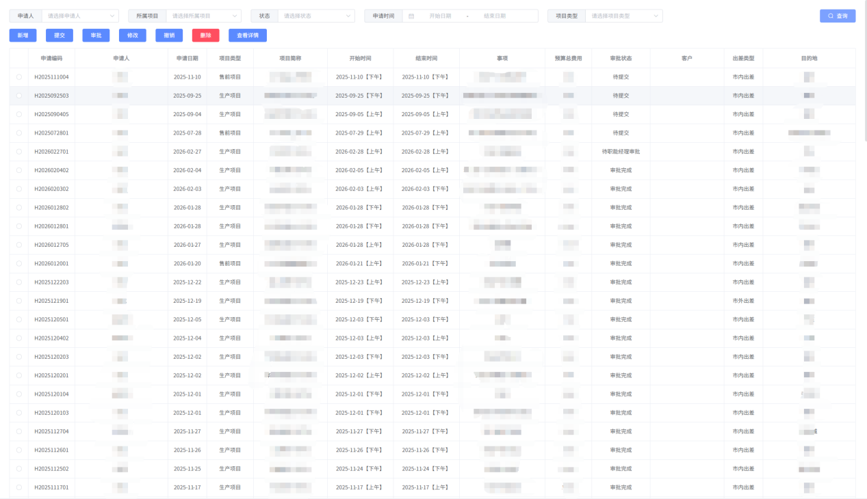Expand the 项目类型 dropdown
Screen dimensions: 867x499
[623, 16]
